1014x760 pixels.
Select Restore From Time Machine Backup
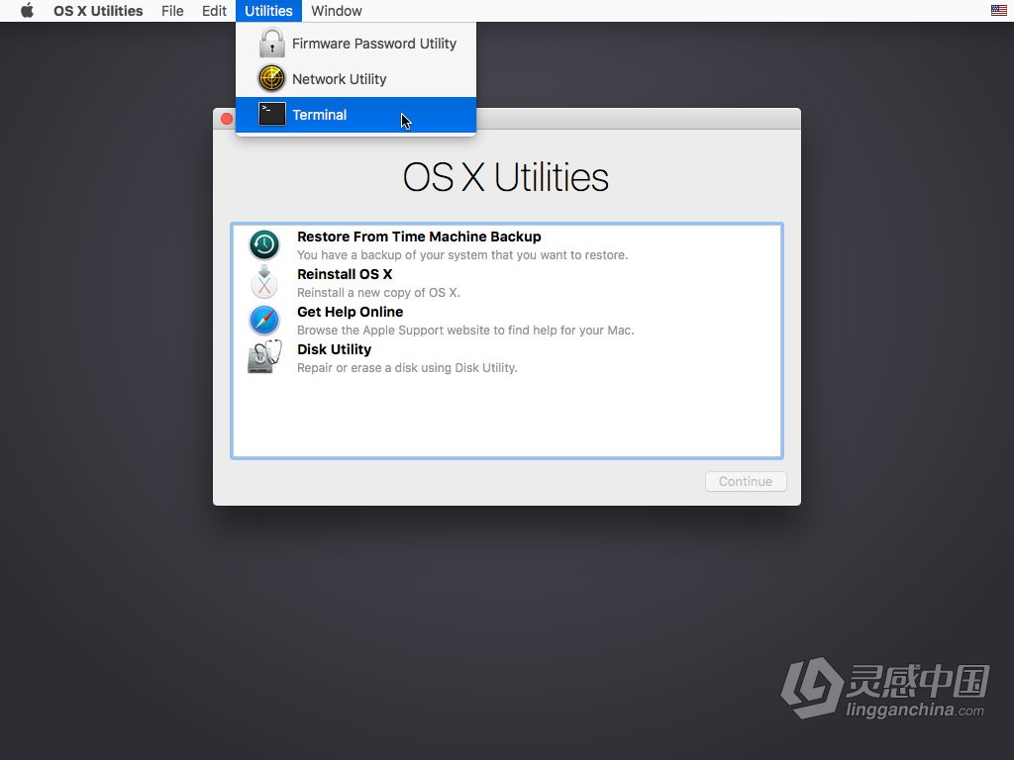(419, 237)
